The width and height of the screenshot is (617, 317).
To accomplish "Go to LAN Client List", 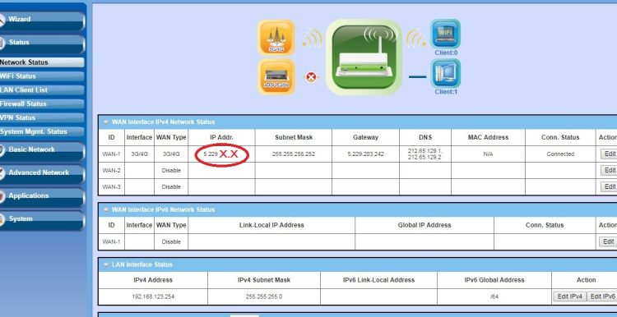I will 42,90.
